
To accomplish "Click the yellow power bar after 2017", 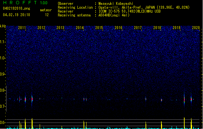I will 146,125.
